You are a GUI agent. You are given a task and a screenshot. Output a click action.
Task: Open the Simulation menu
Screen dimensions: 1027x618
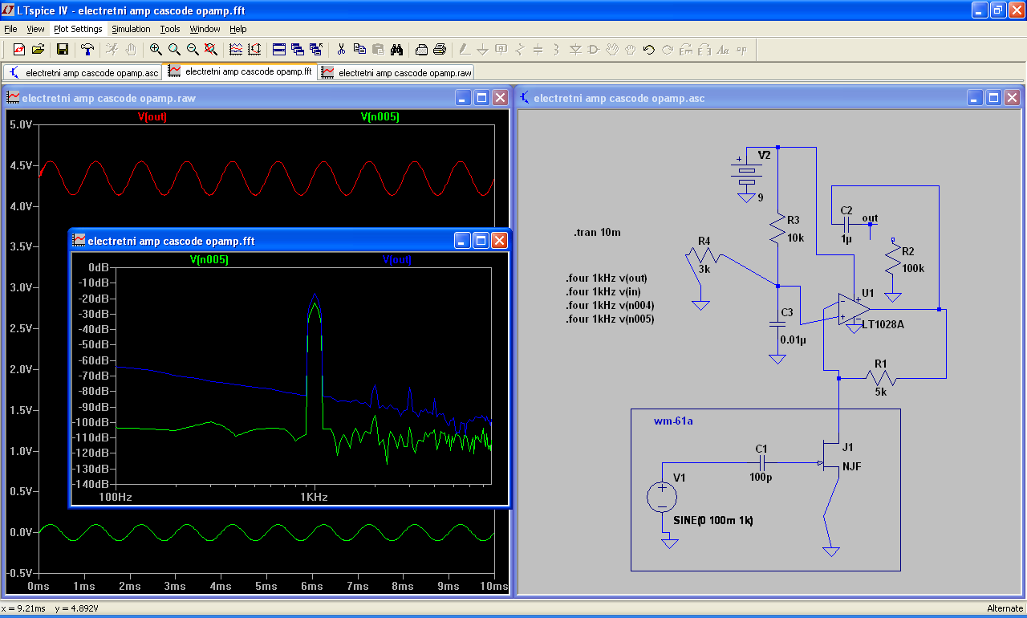tap(131, 29)
